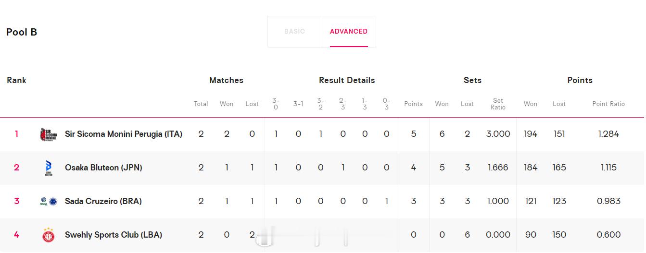This screenshot has width=646, height=253.
Task: Click the Result Details group header
Action: pyautogui.click(x=347, y=80)
